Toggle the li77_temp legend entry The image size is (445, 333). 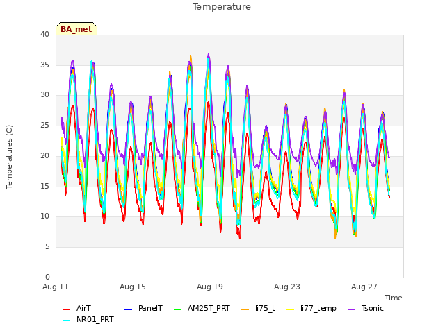point(311,308)
